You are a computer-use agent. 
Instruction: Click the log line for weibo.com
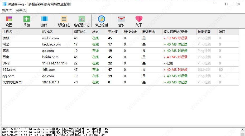pyautogui.click(x=55, y=129)
